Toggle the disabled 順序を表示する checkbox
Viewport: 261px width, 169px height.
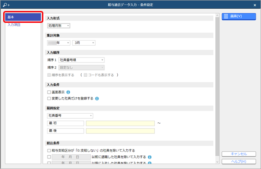pyautogui.click(x=49, y=75)
